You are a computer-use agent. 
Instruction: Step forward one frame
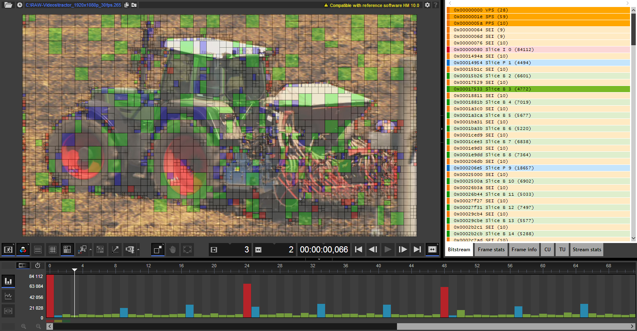(403, 250)
